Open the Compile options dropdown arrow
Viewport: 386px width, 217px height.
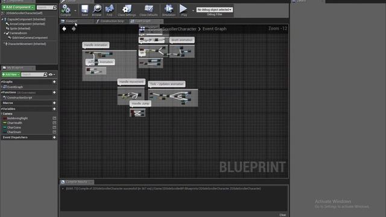tap(75, 11)
